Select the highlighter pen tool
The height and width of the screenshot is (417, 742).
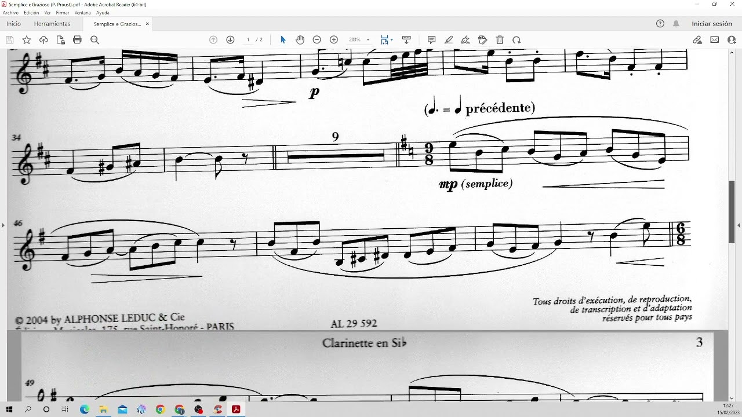coord(449,40)
